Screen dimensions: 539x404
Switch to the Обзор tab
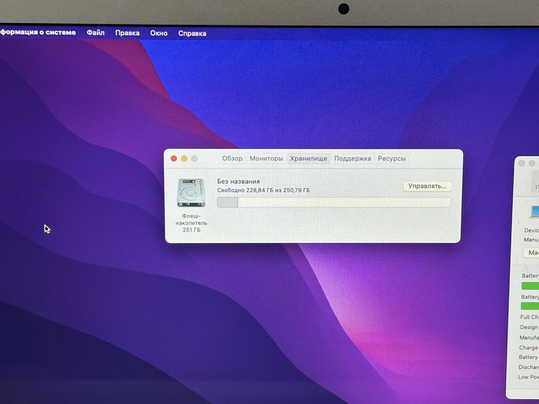point(232,158)
